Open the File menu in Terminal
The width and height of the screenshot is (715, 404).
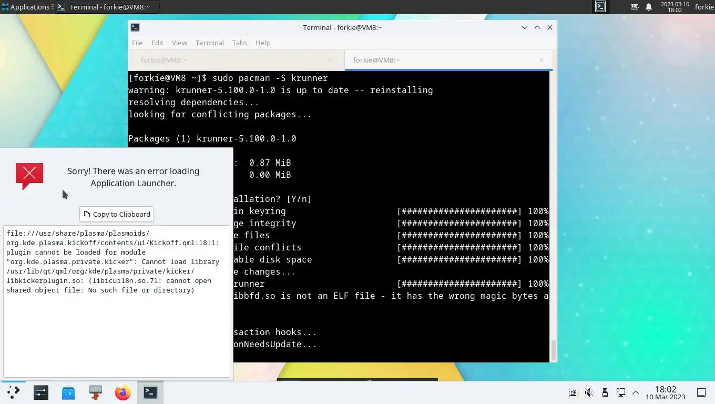(x=137, y=43)
